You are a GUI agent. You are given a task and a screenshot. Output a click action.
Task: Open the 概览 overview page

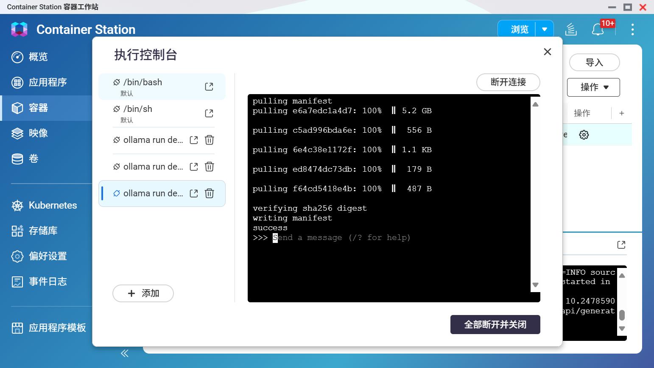[x=47, y=57]
